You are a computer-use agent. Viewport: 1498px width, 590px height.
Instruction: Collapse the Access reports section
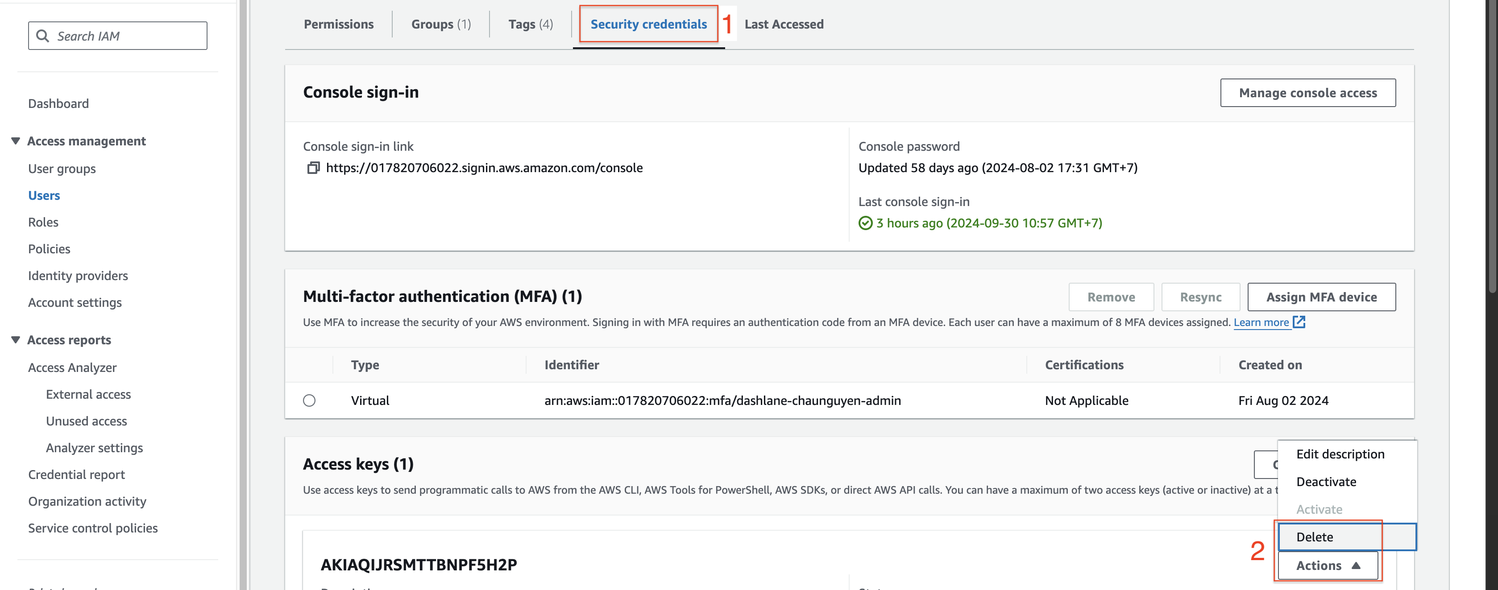point(16,340)
